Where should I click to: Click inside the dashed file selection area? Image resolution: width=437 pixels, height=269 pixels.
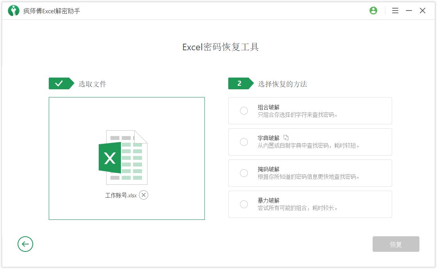point(126,158)
